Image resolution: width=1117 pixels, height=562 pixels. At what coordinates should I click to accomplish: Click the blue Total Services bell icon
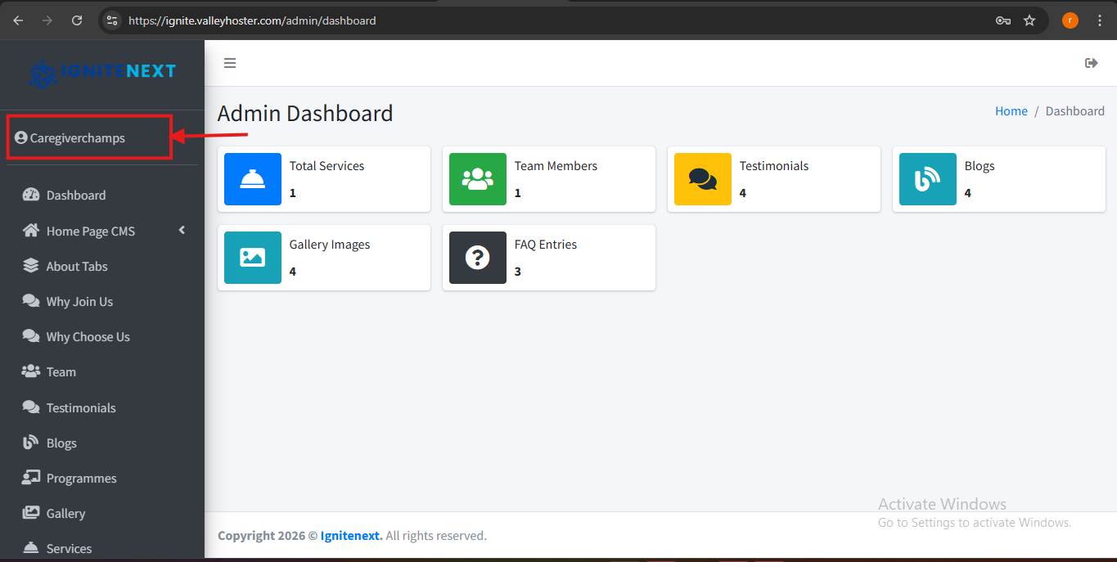253,179
